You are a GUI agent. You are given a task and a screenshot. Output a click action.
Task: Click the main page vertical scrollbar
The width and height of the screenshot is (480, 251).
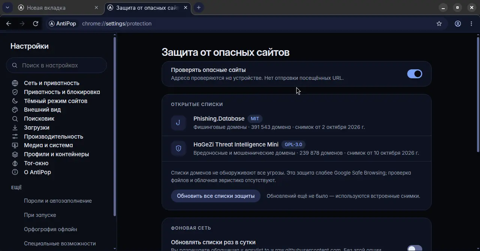pos(478,94)
